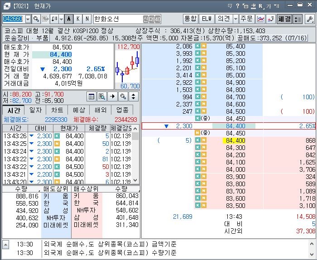Click the 운송장비·부품 sector button
This screenshot has width=317, height=260.
(27, 38)
